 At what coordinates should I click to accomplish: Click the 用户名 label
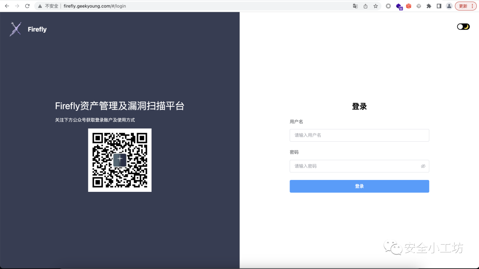(296, 121)
